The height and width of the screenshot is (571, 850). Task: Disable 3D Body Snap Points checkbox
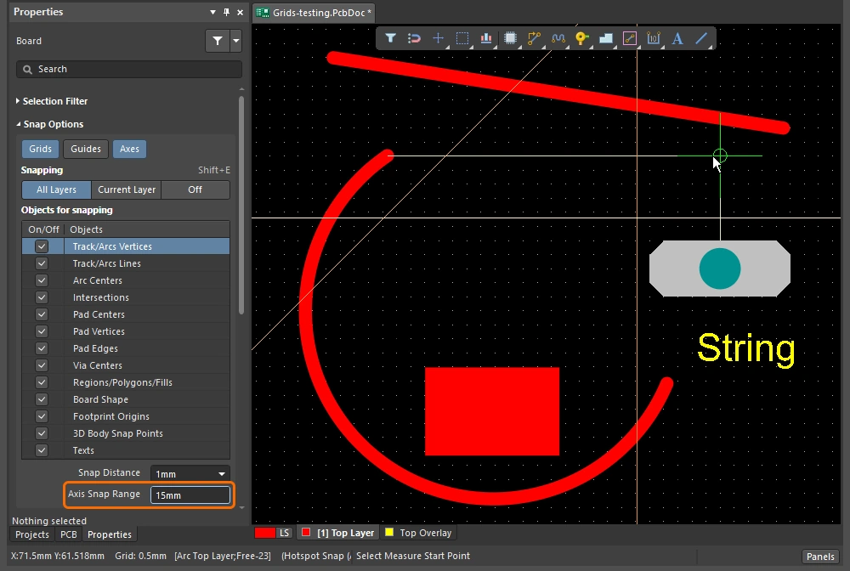41,433
